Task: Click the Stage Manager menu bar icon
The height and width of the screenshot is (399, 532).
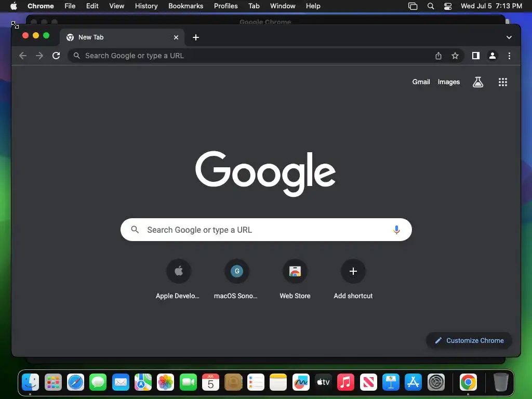Action: coord(413,6)
